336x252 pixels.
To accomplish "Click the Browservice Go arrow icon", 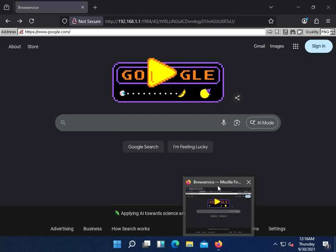I will (270, 32).
